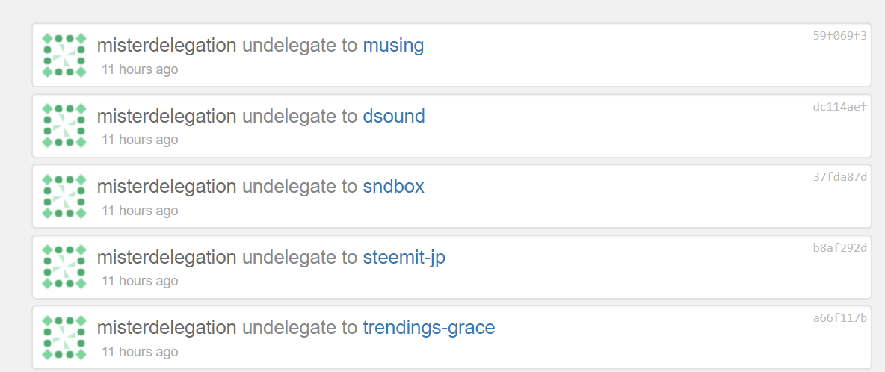Click the avatar icon beside the musing entry
The height and width of the screenshot is (372, 885).
pos(64,55)
